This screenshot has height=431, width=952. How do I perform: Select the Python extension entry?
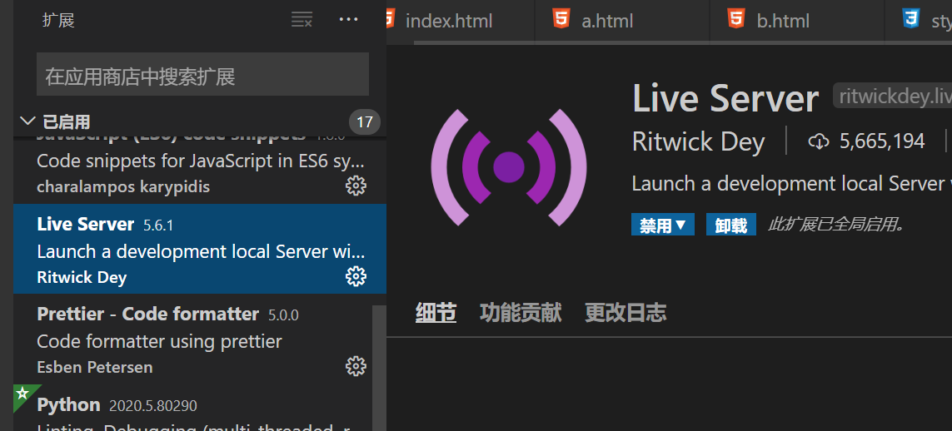click(193, 408)
